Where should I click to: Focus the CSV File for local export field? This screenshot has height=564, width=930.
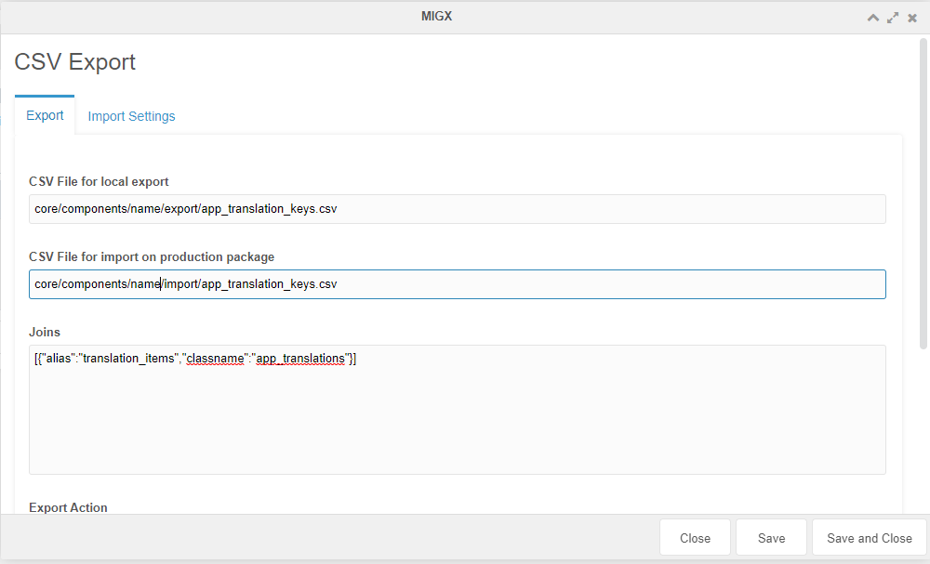point(458,209)
